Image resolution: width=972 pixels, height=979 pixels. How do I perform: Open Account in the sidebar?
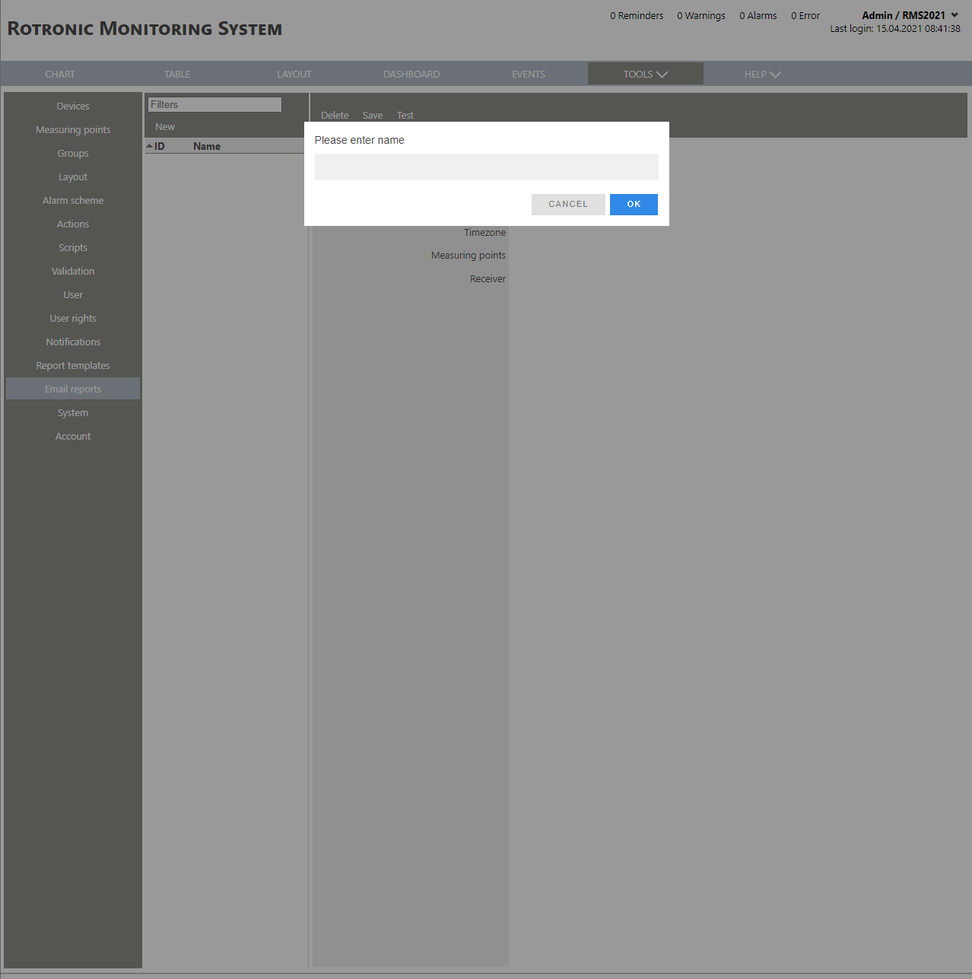pos(73,436)
